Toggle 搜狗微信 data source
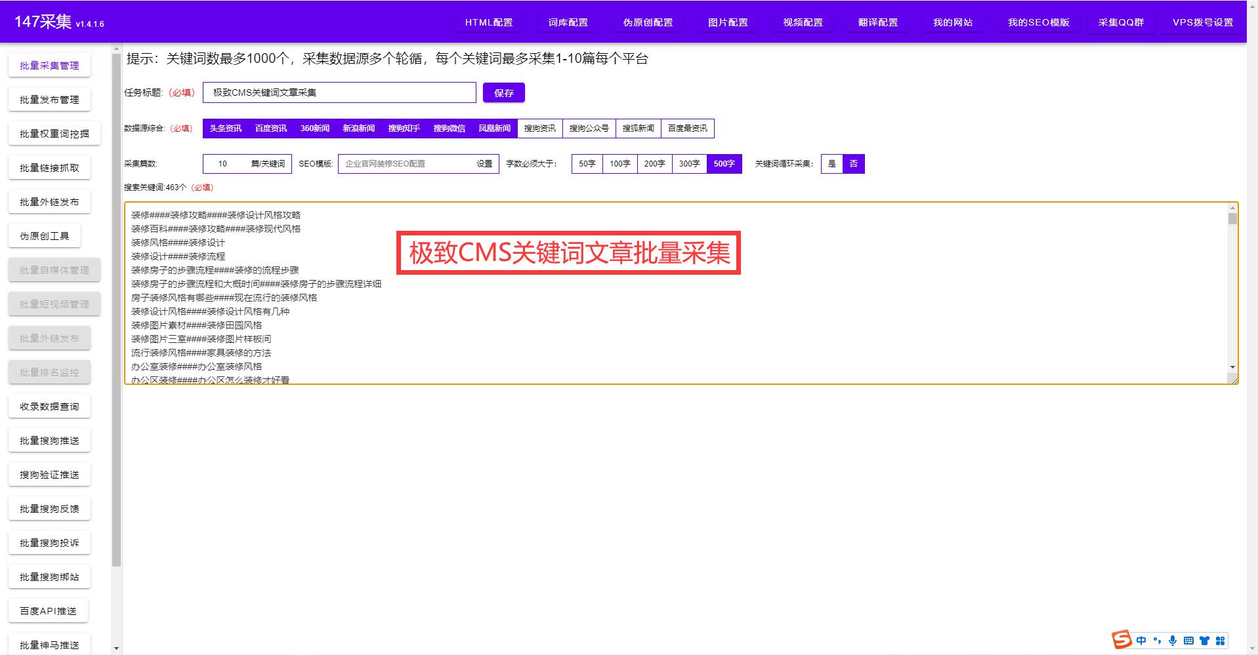The height and width of the screenshot is (655, 1258). pyautogui.click(x=449, y=129)
